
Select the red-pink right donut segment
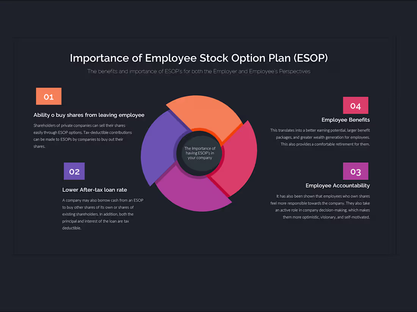[x=238, y=159]
